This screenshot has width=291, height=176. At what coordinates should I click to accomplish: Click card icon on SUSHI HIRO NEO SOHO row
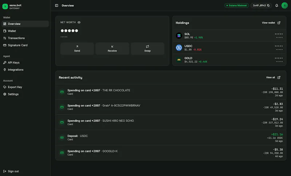click(x=62, y=122)
